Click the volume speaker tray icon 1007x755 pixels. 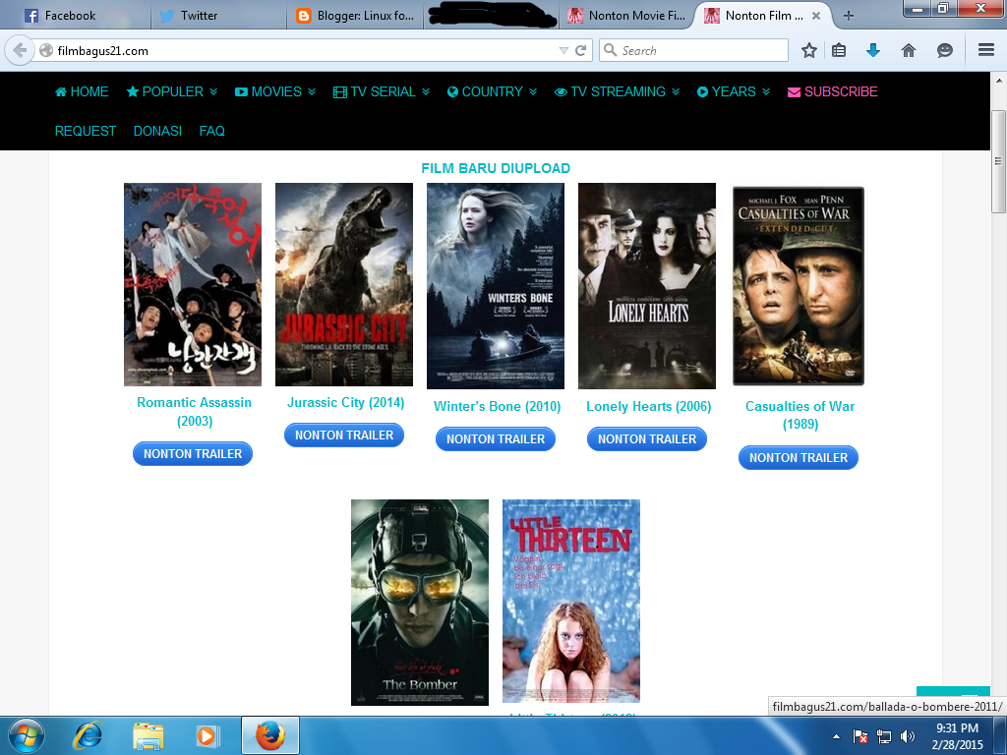pos(908,736)
